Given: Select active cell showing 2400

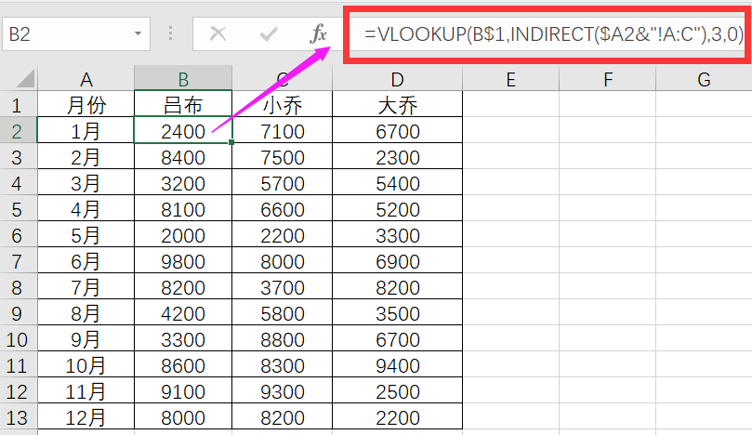Looking at the screenshot, I should coord(183,131).
